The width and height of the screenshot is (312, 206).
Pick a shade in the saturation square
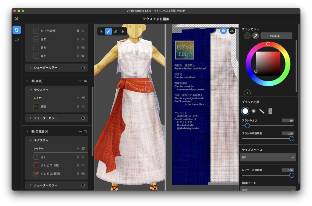[x=268, y=64]
